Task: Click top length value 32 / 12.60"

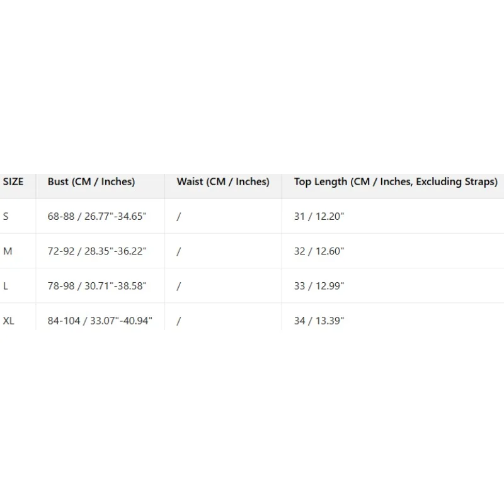Action: click(319, 251)
